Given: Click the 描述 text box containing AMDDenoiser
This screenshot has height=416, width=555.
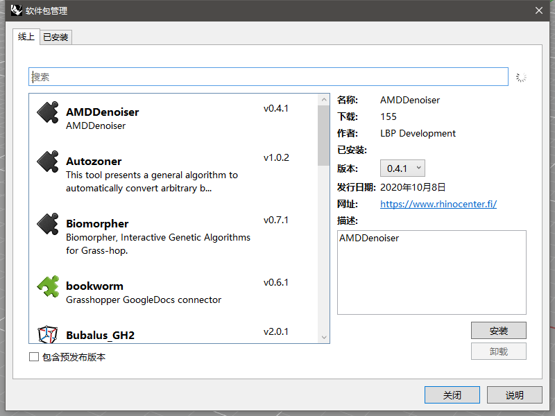Looking at the screenshot, I should coord(432,272).
